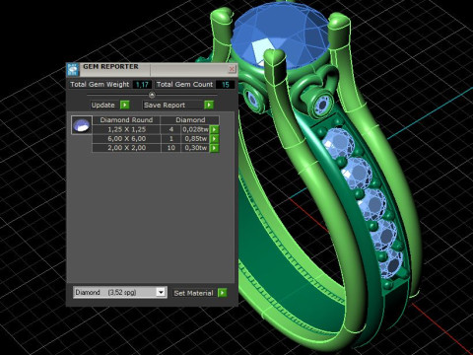Viewport: 473px width, 355px height.
Task: Click the Diamond material column header
Action: coord(190,120)
